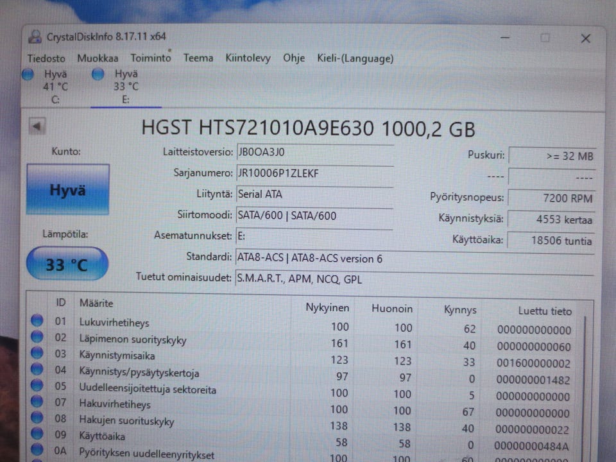Viewport: 616px width, 462px height.
Task: Open the Teema menu
Action: coord(198,58)
